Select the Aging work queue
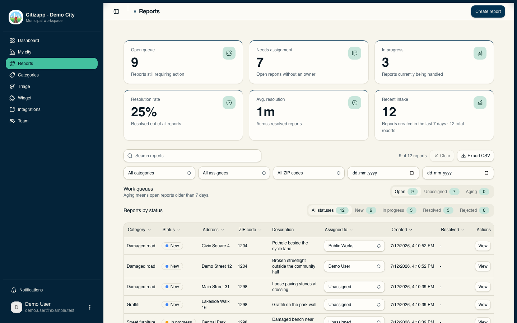This screenshot has width=517, height=323. coord(477,192)
